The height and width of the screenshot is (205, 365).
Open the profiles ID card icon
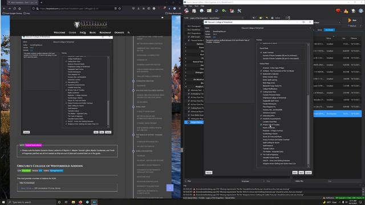pos(209,11)
